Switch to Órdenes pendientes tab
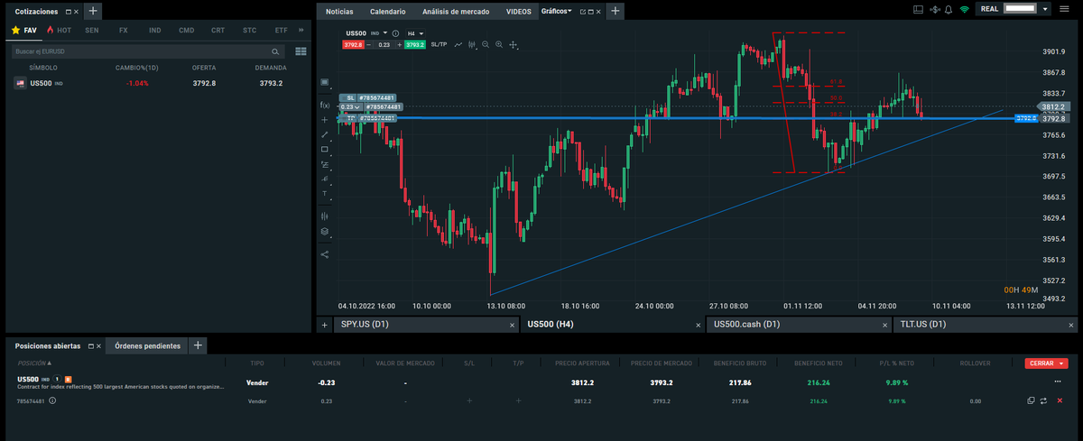The width and height of the screenshot is (1083, 441). coord(147,345)
